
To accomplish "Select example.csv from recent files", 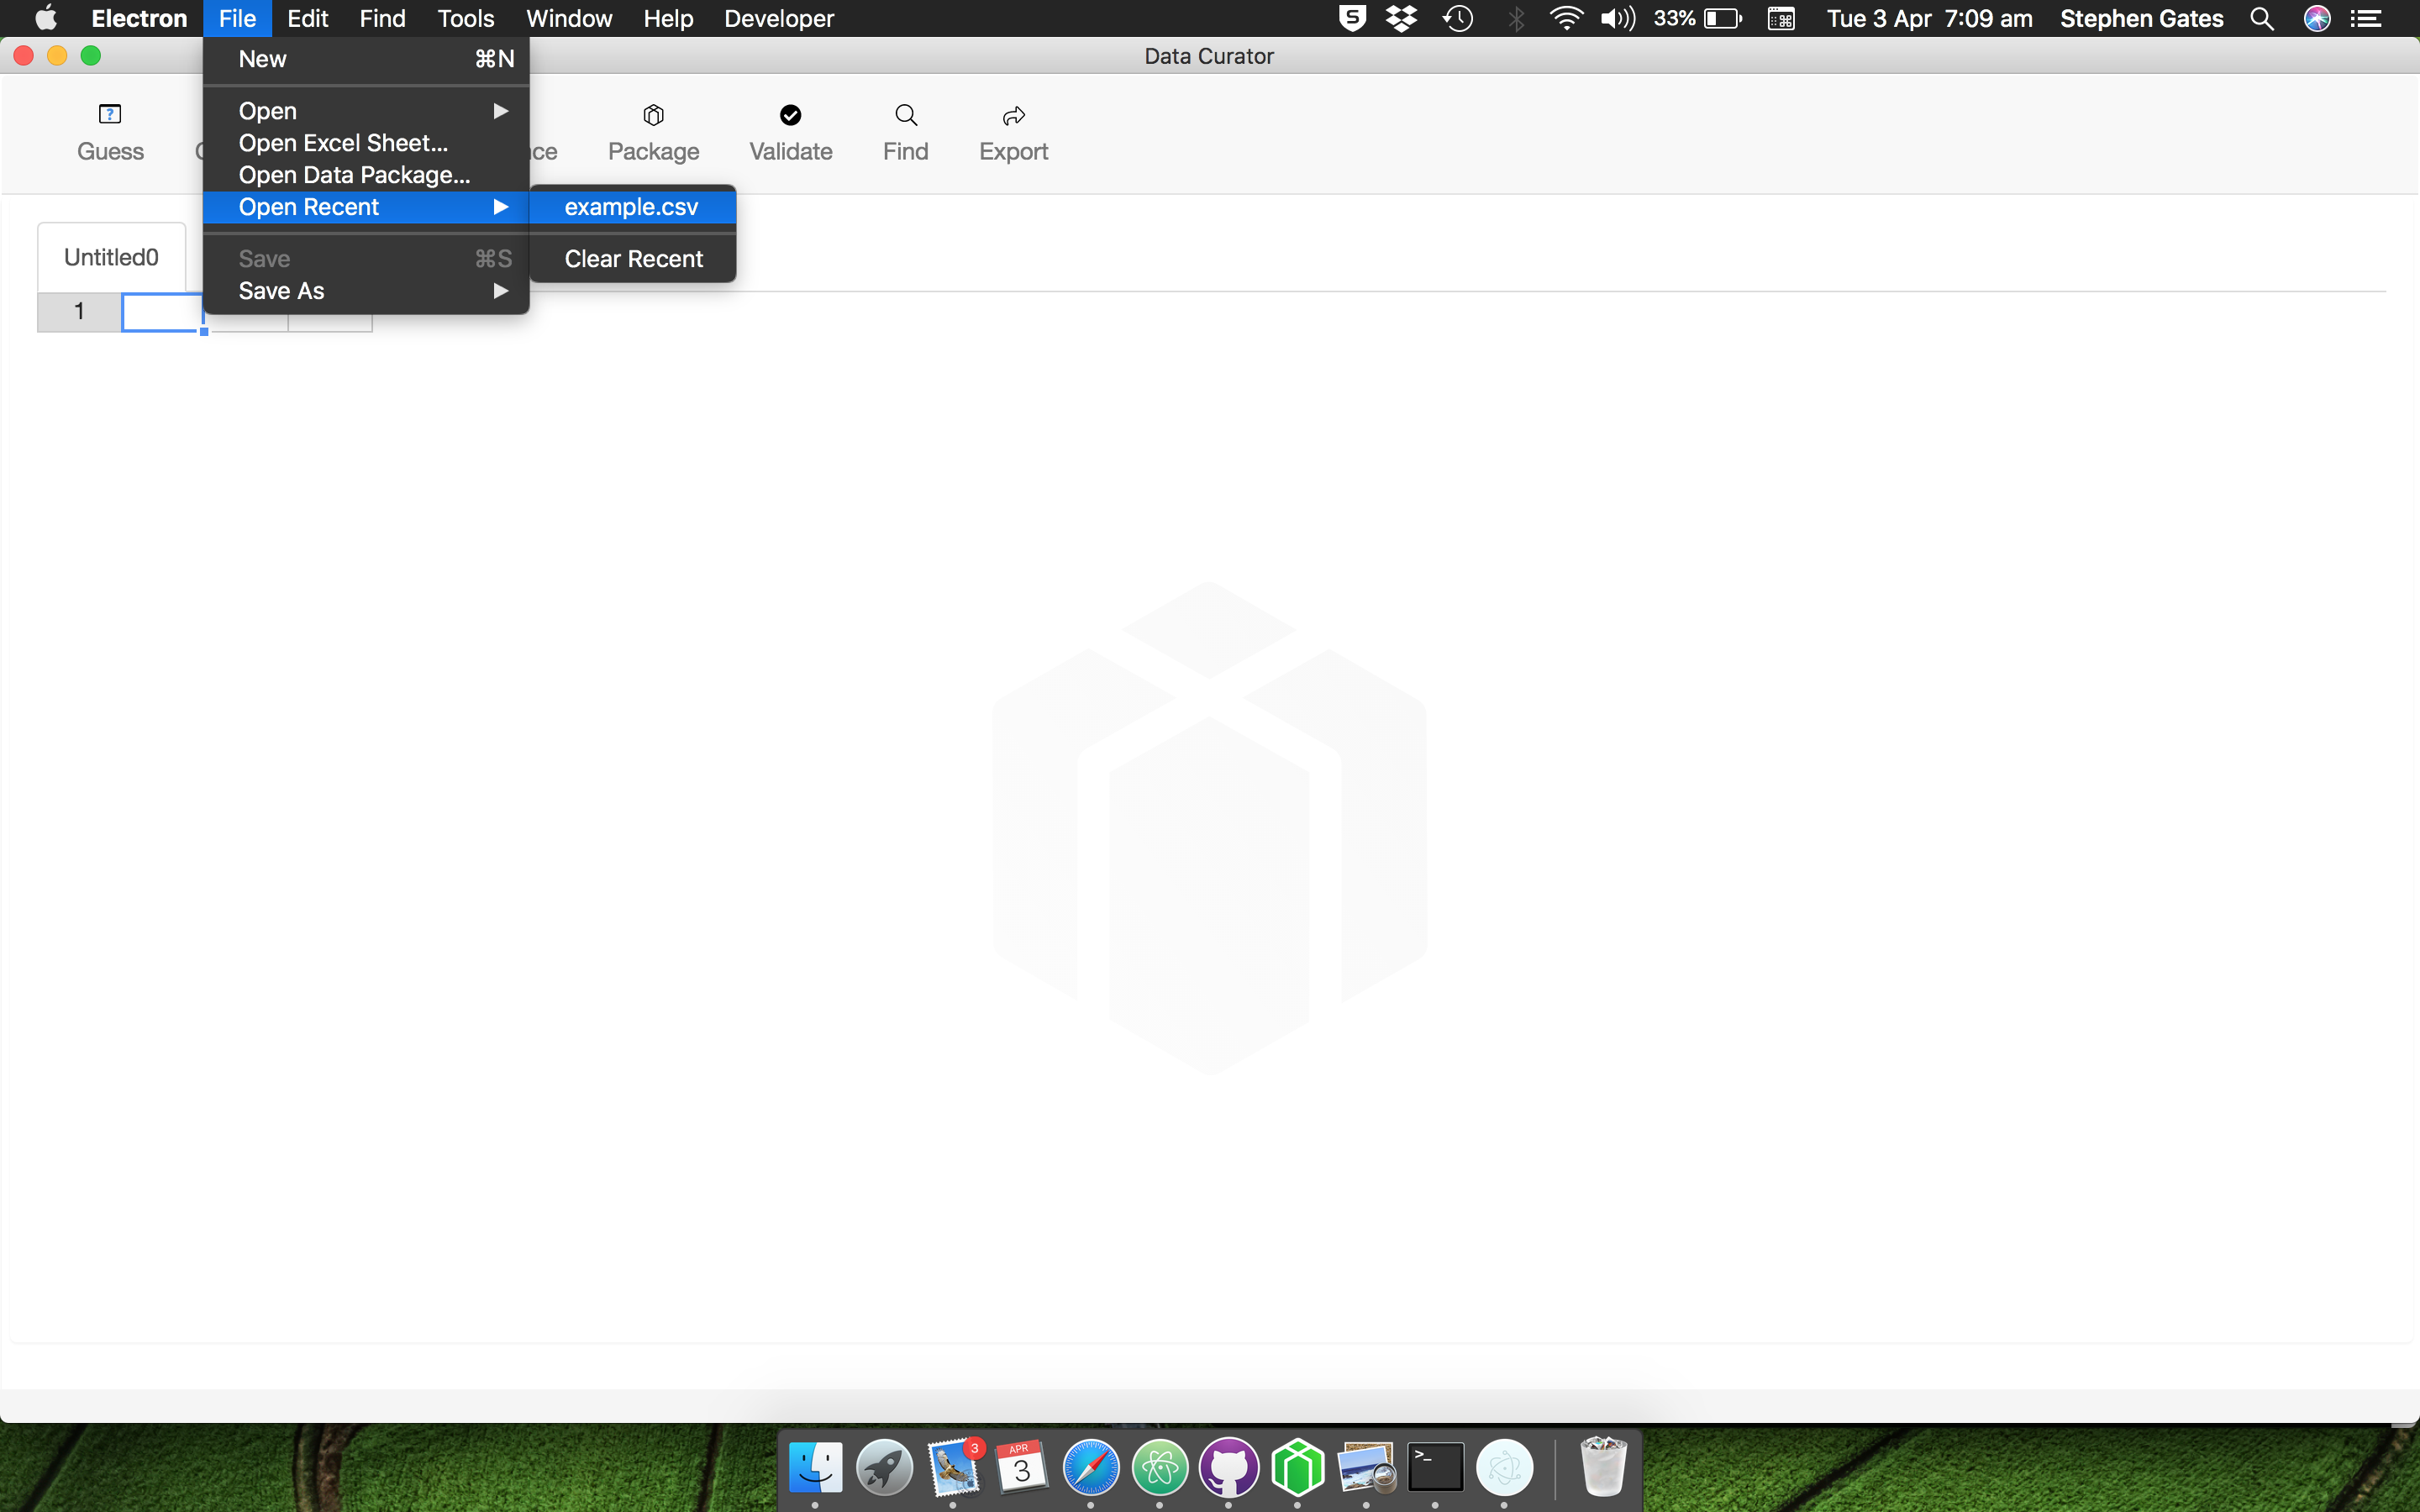I will [x=631, y=207].
